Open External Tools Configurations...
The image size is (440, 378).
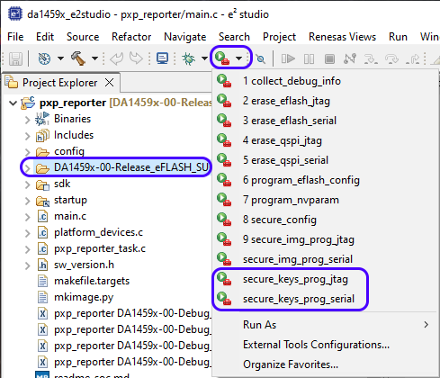[326, 345]
